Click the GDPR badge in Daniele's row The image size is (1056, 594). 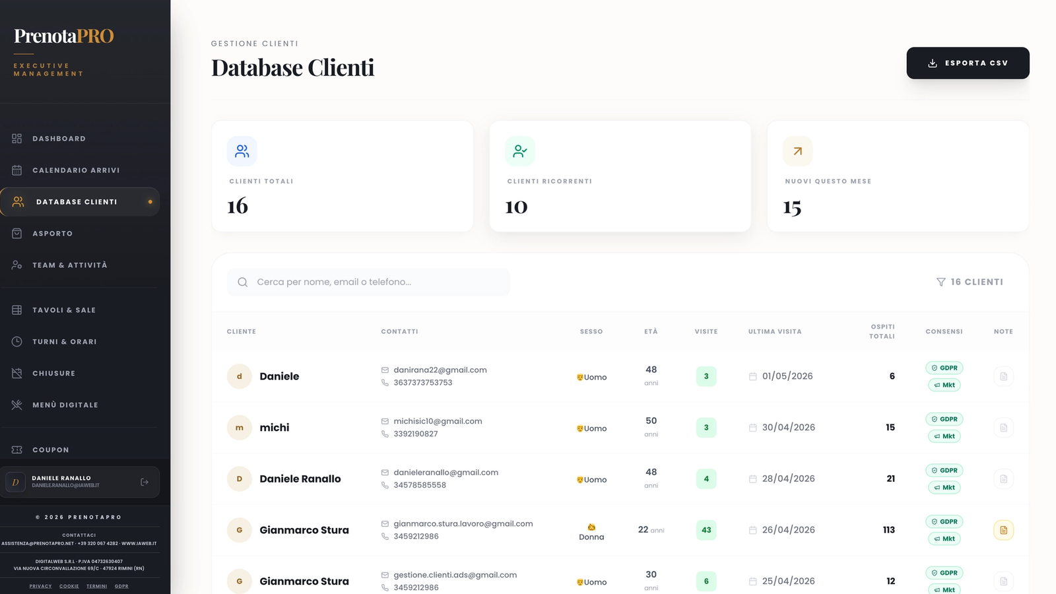944,368
